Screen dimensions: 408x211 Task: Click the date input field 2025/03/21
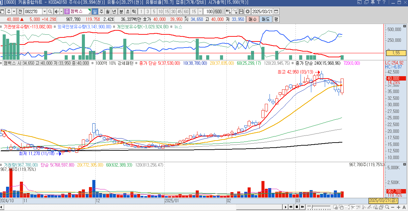[x=262, y=11]
